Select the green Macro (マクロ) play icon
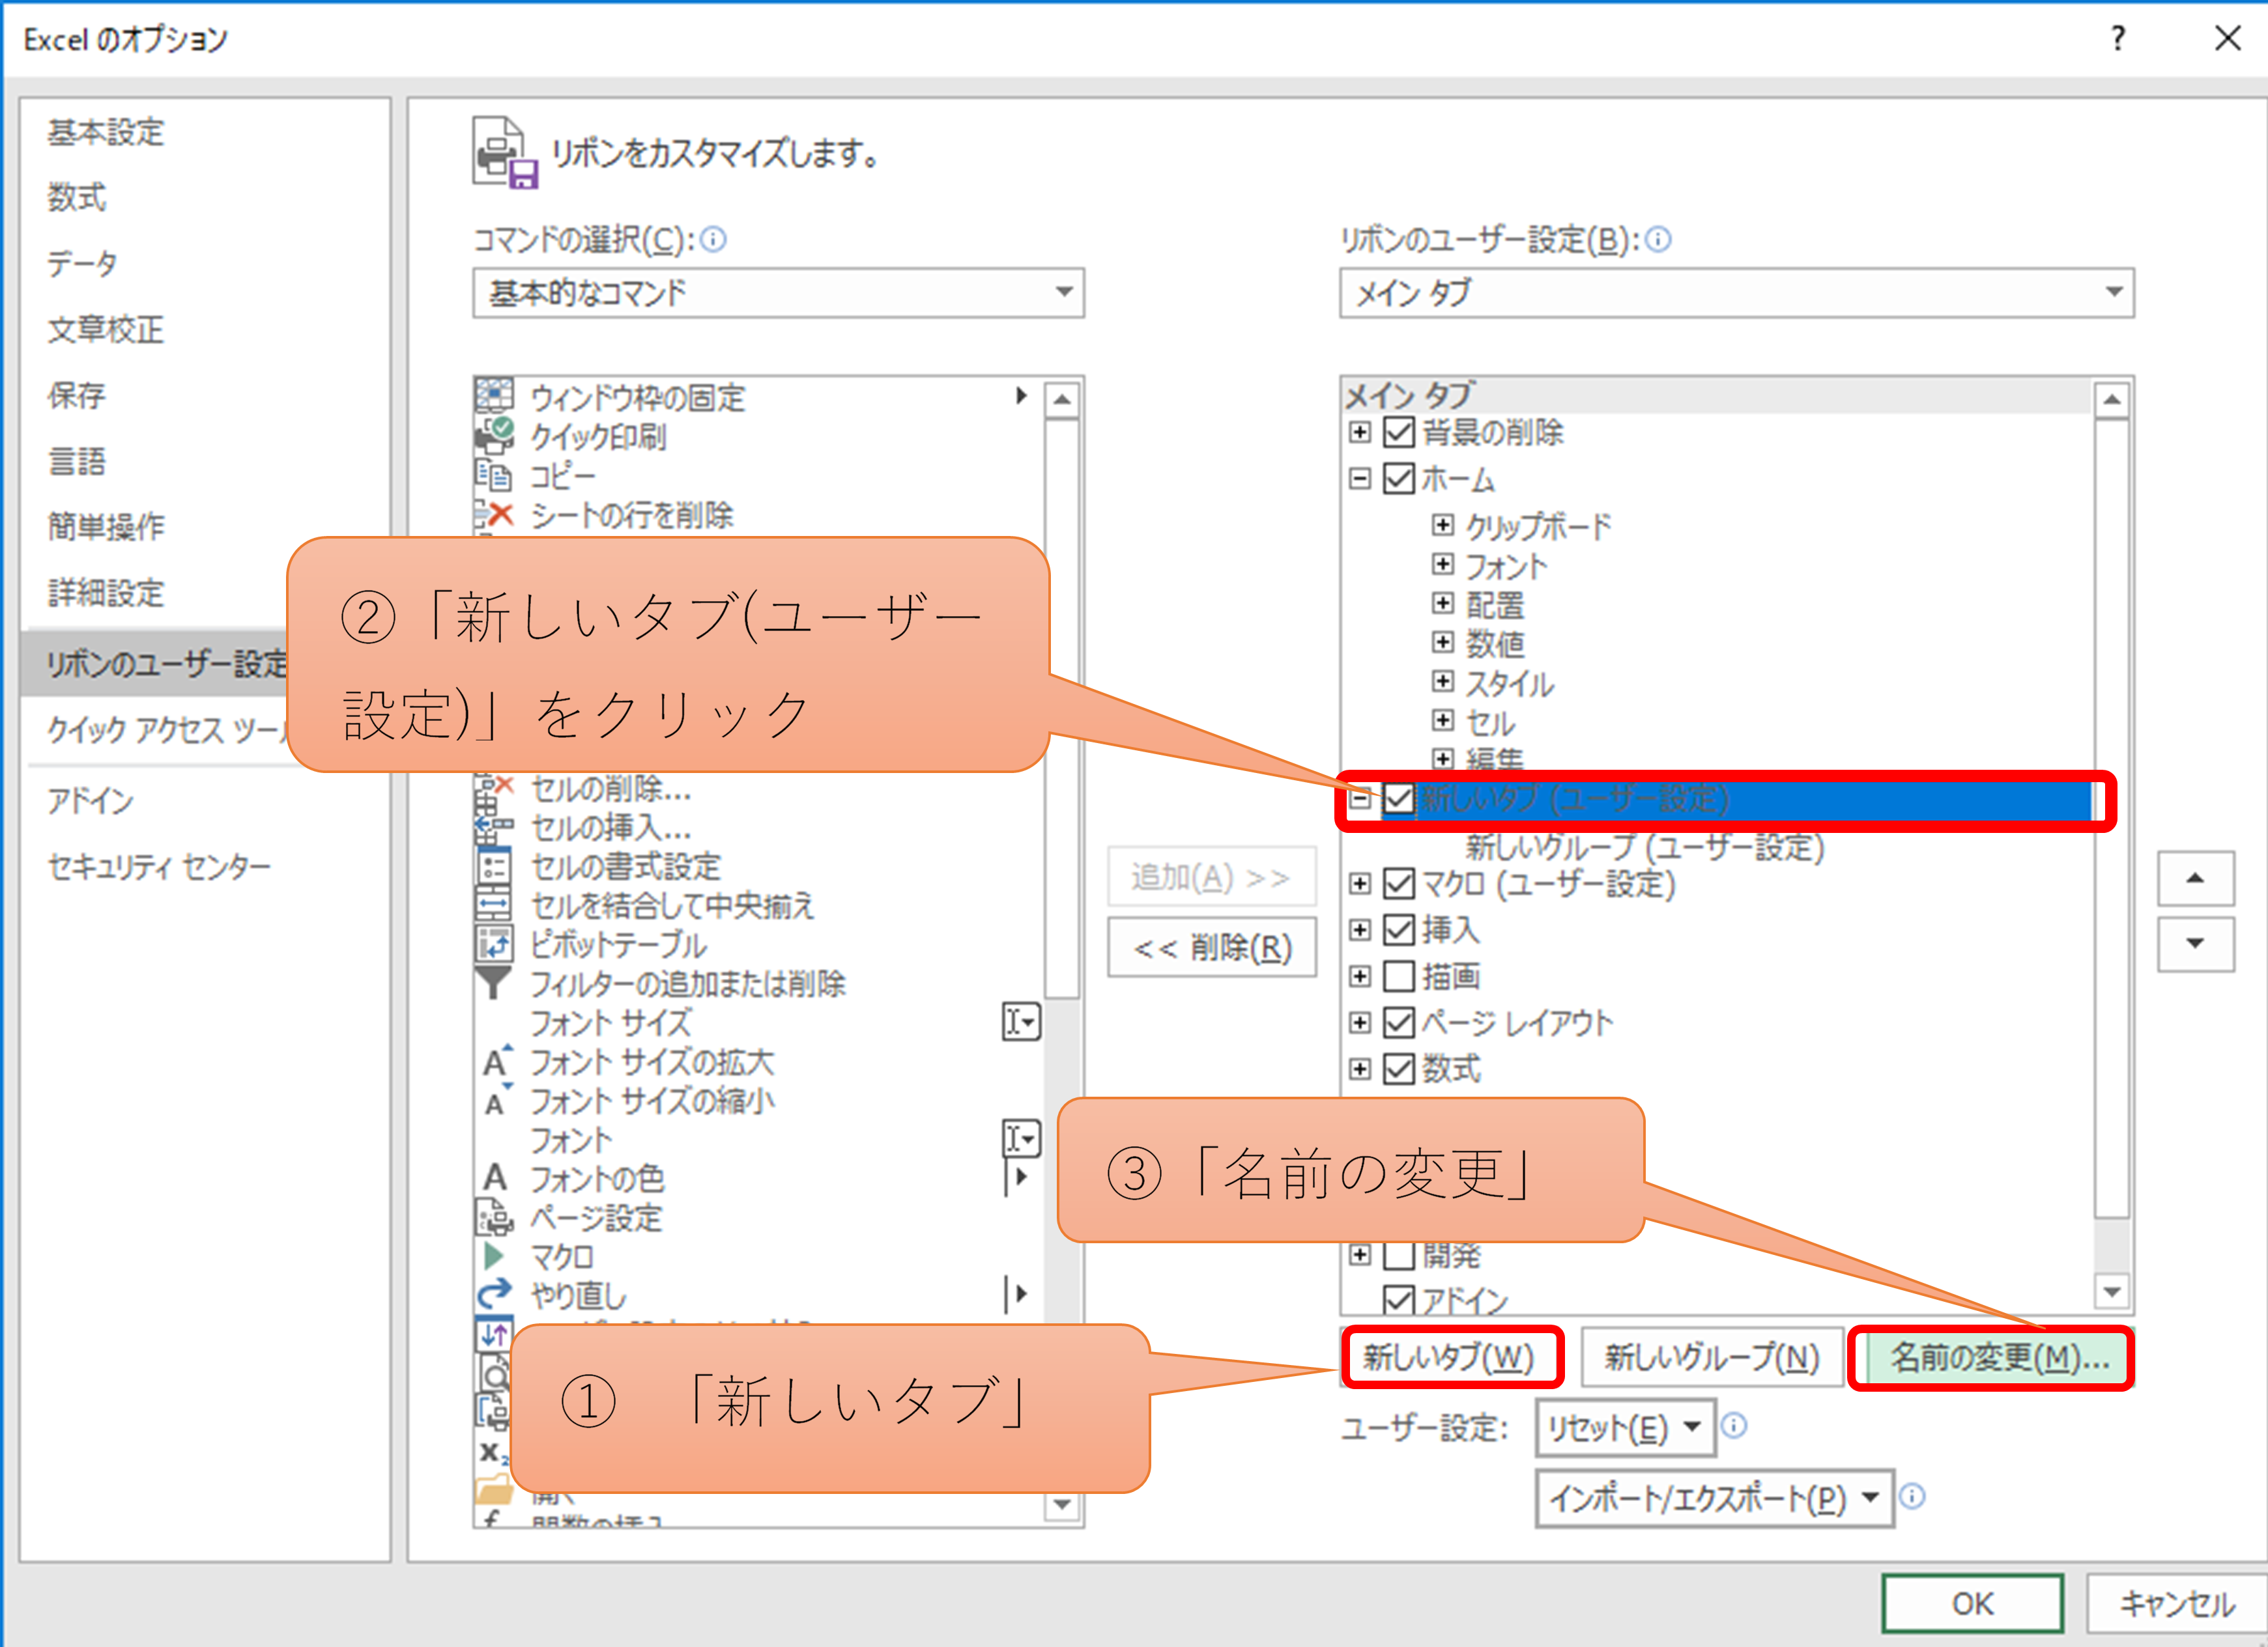2268x1647 pixels. point(493,1255)
